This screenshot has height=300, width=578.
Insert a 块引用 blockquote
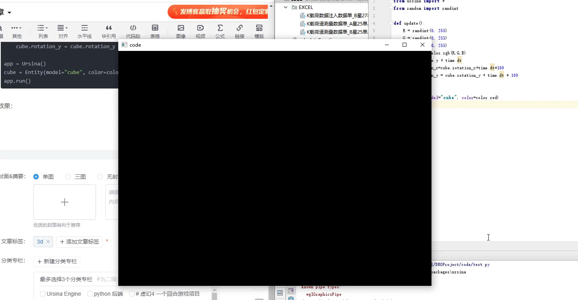click(108, 28)
